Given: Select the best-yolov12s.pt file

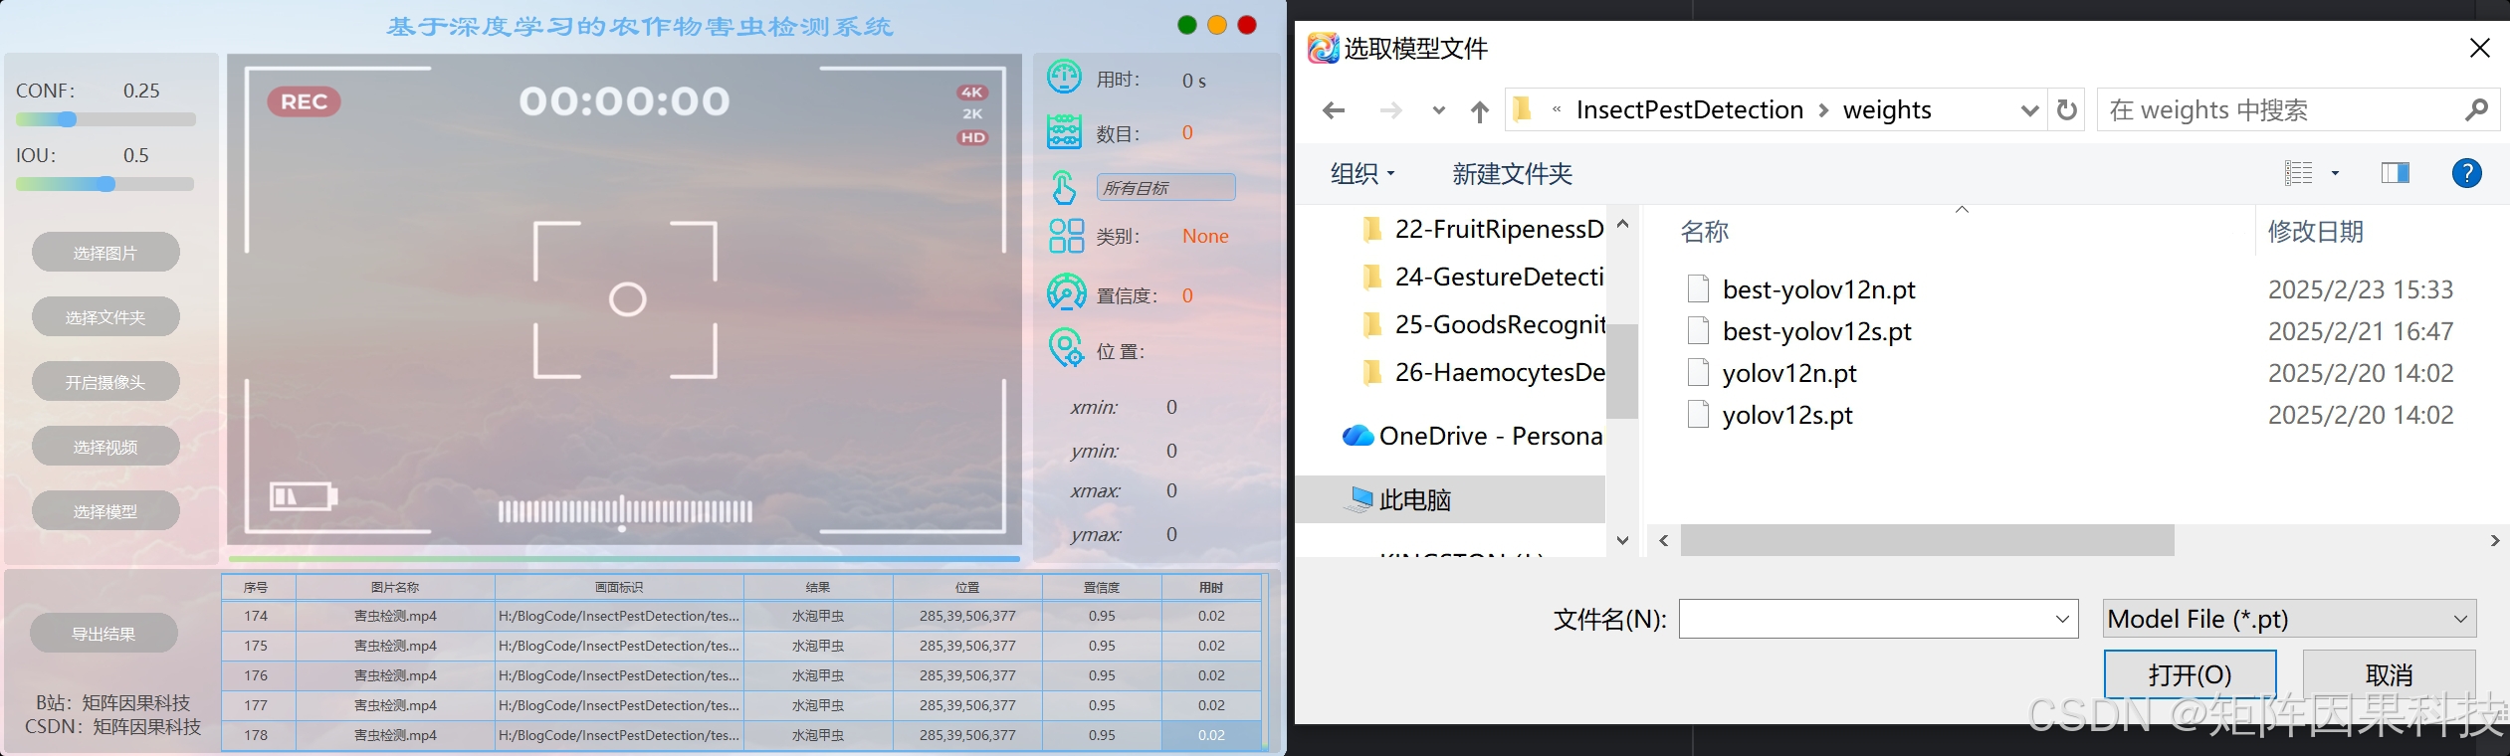Looking at the screenshot, I should (1816, 331).
